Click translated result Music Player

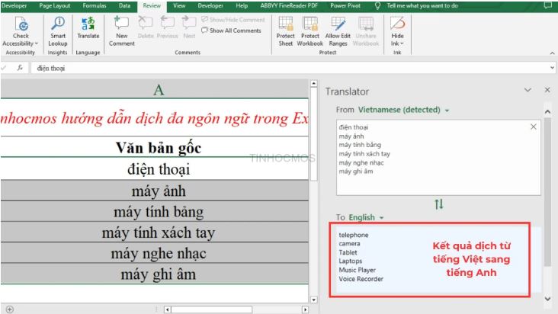357,270
